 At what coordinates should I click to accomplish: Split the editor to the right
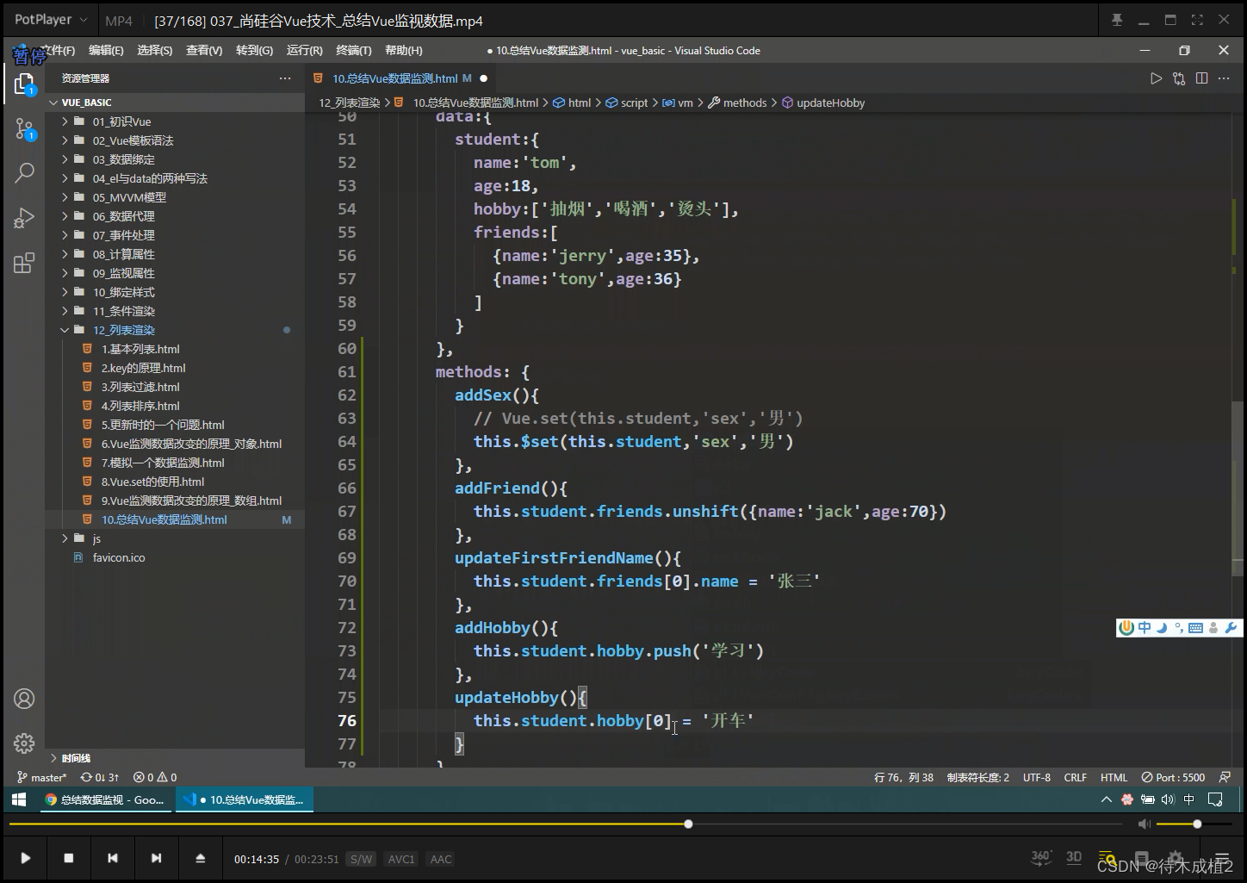click(1201, 78)
